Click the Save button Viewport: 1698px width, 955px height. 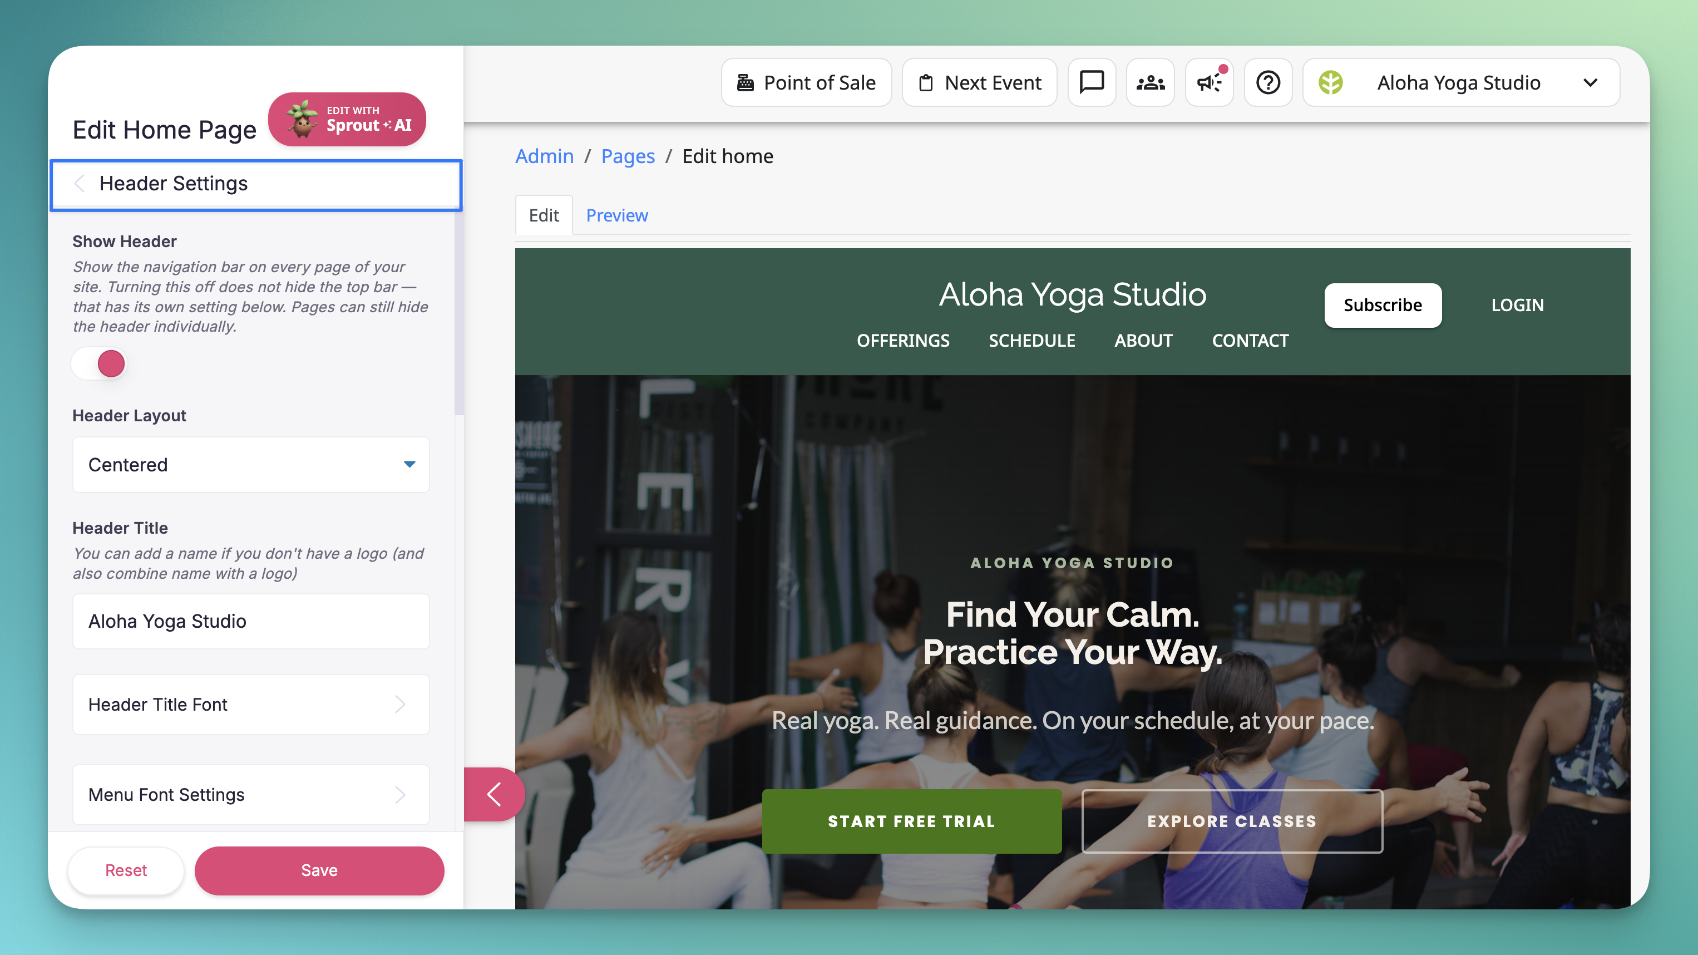[319, 870]
